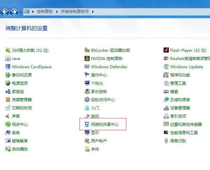Image resolution: width=210 pixels, height=170 pixels.
Task: Go back with the Back arrow button
Action: pos(5,12)
